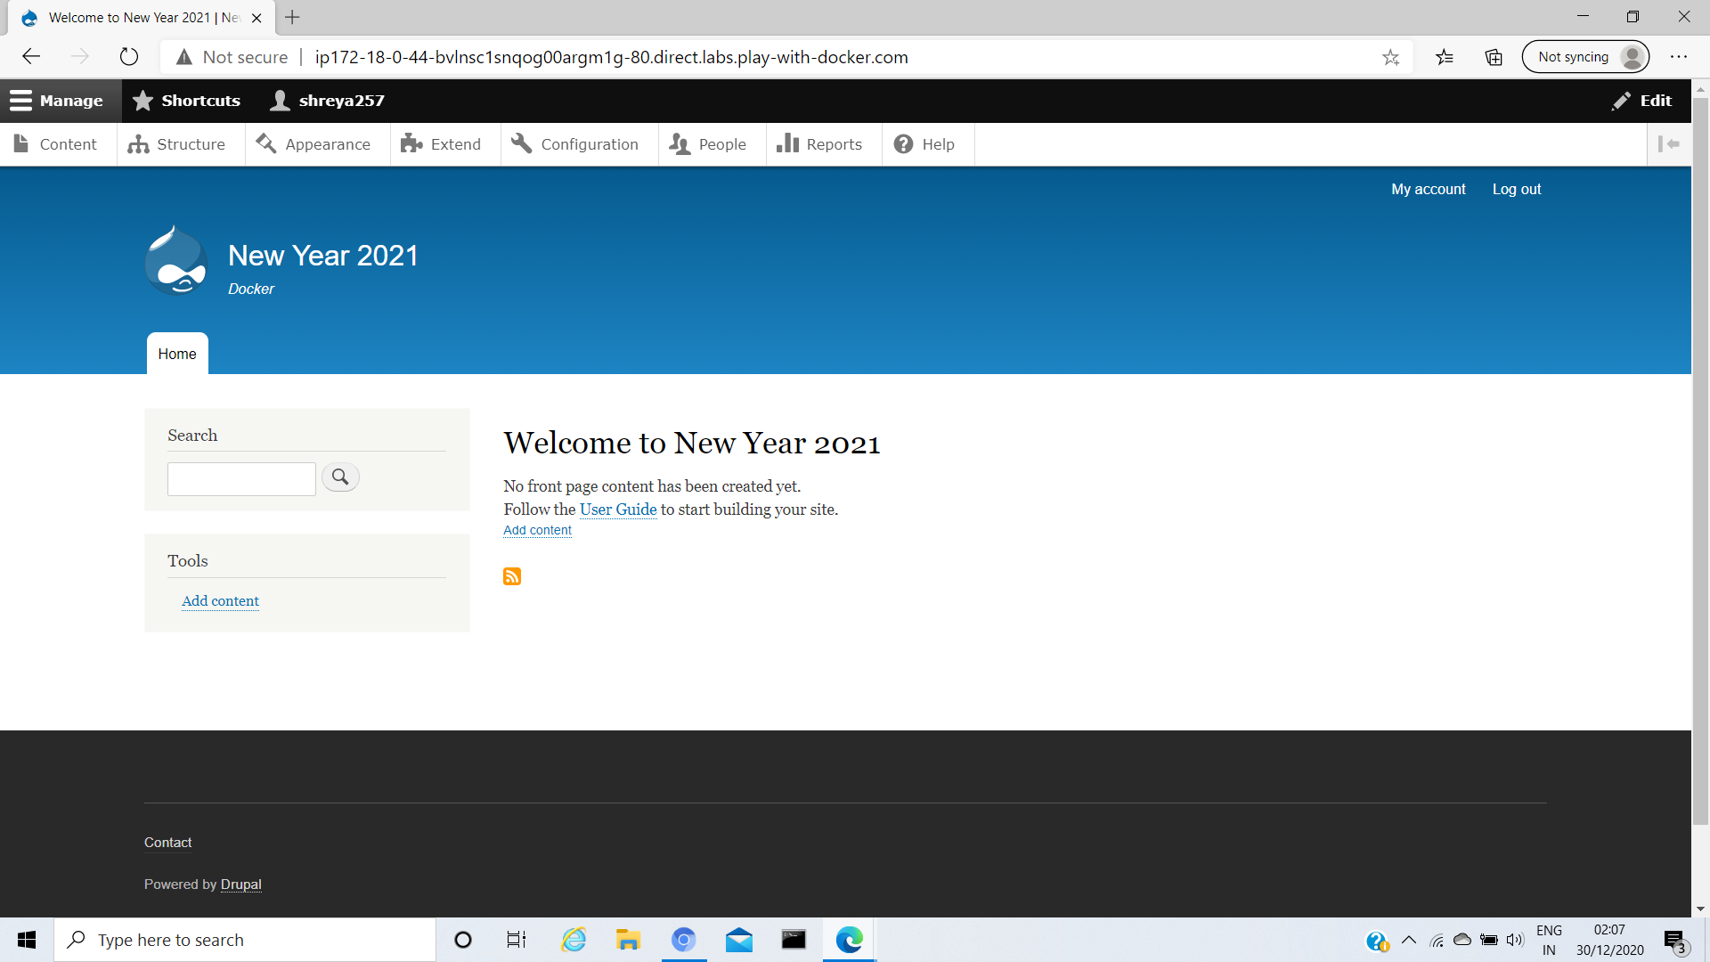This screenshot has width=1710, height=962.
Task: Open Mail from the Windows taskbar
Action: pos(738,940)
